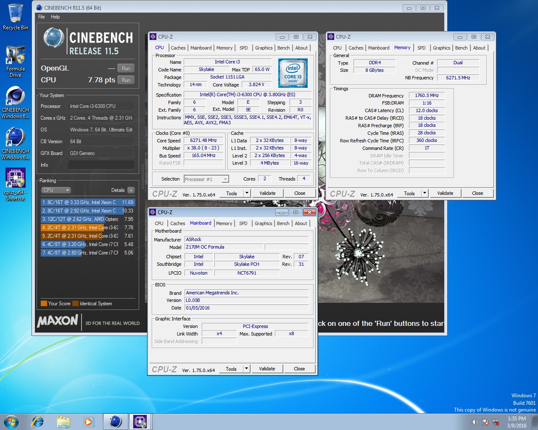Select the orange 2C/4T ranking row scoring 7.78
The width and height of the screenshot is (538, 430).
[x=87, y=228]
